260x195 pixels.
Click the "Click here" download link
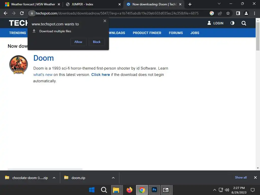coord(101,75)
